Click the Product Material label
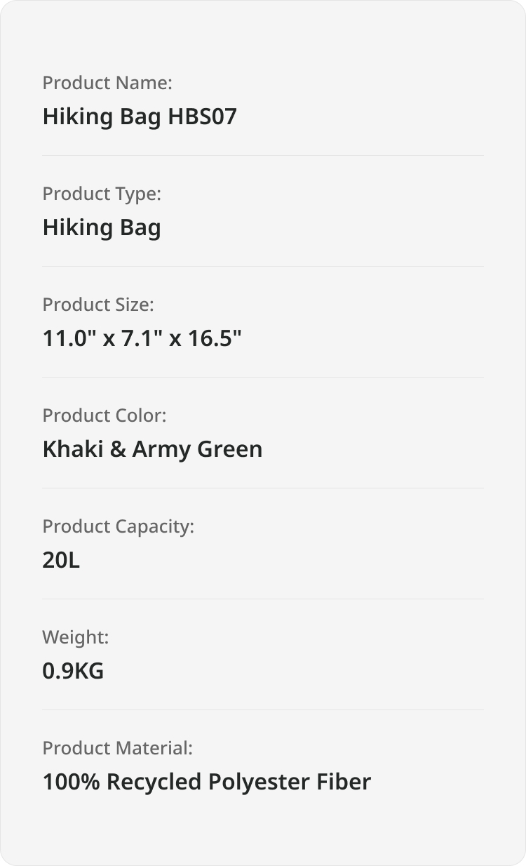526x866 pixels. 117,748
